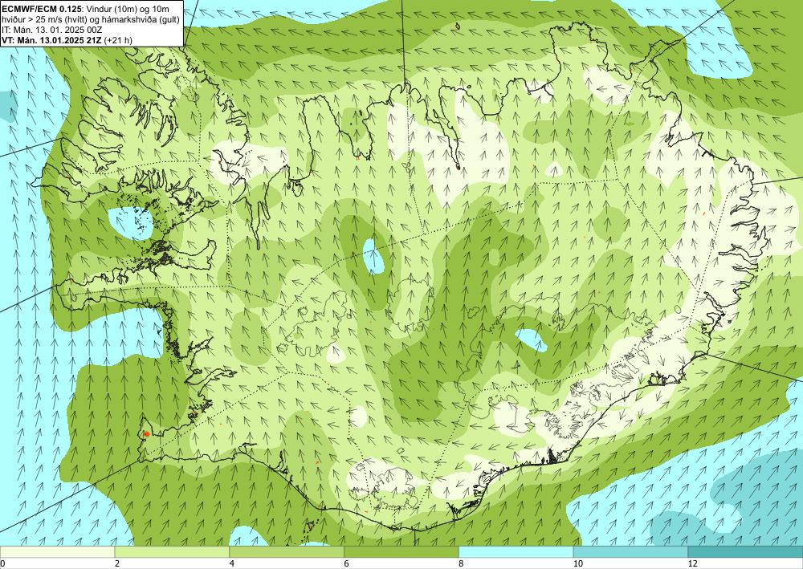The image size is (803, 569).
Task: Select the legend swatch between 4 and 6
Action: coord(287,551)
